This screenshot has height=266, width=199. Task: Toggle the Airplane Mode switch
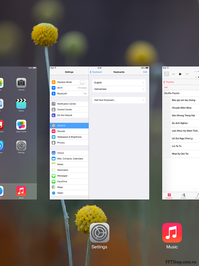tap(83, 82)
